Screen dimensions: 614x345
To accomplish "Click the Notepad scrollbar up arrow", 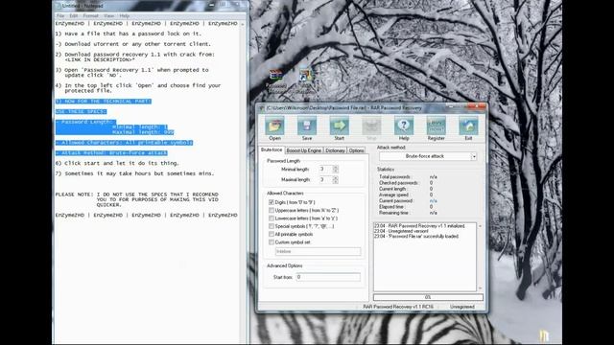I will [x=243, y=24].
